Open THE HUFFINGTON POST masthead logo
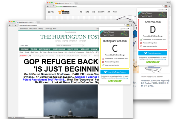 pos(70,37)
